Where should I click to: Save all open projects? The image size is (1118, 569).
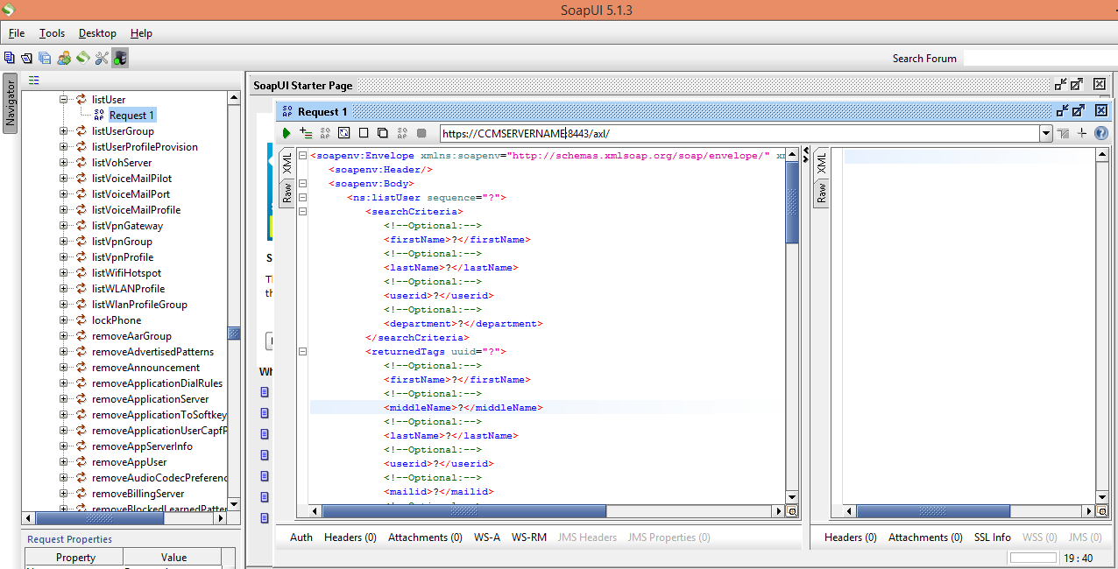(44, 56)
